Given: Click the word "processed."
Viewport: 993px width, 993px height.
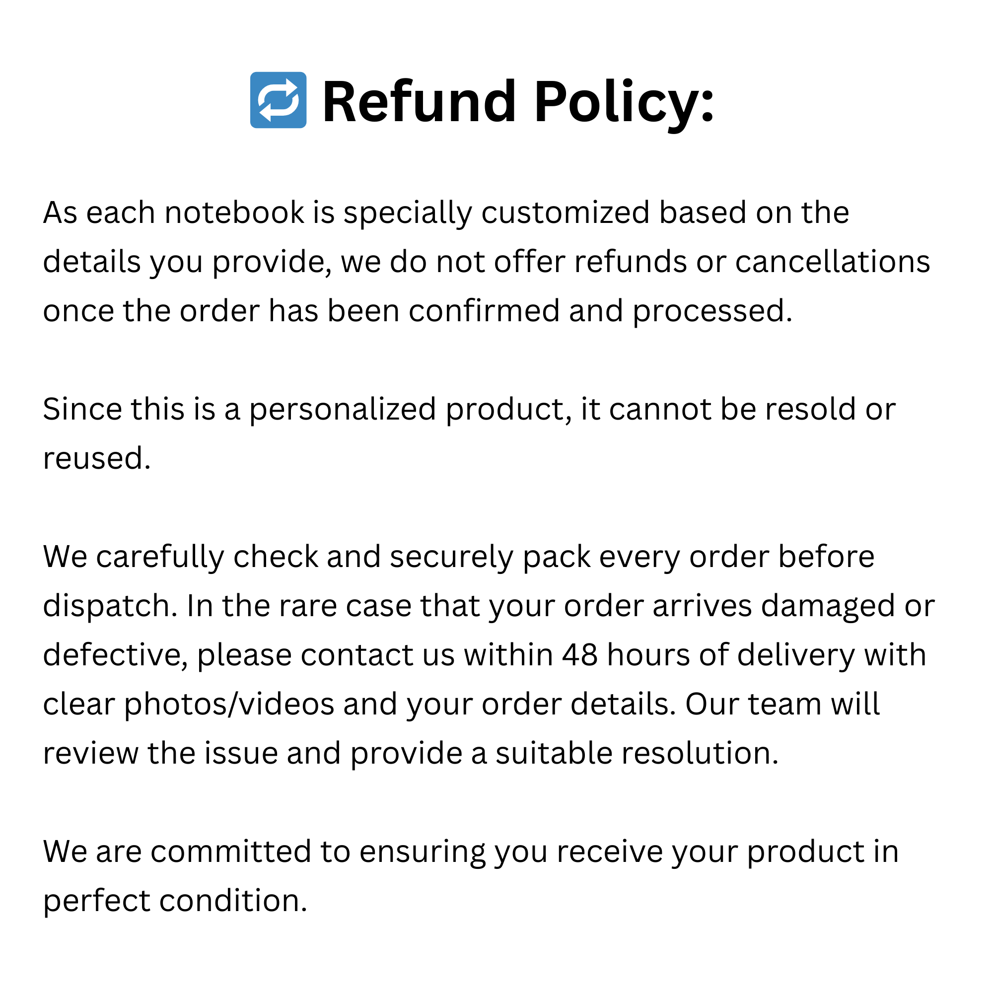Looking at the screenshot, I should click(712, 311).
